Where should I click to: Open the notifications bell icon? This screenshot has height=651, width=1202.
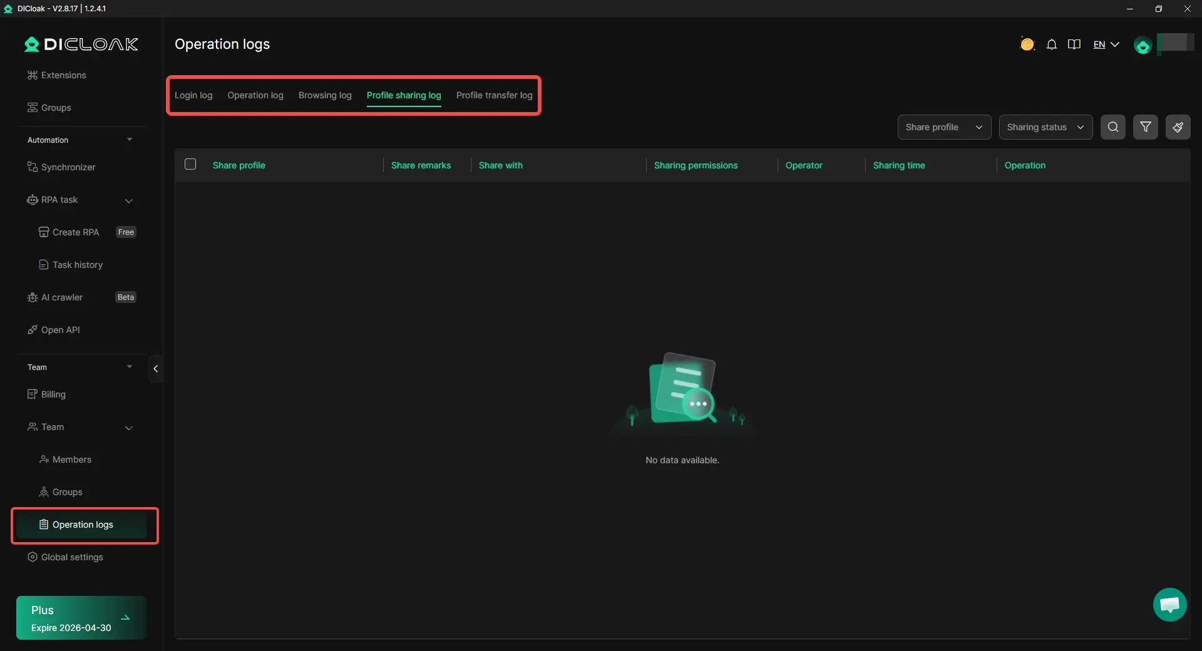click(x=1052, y=44)
